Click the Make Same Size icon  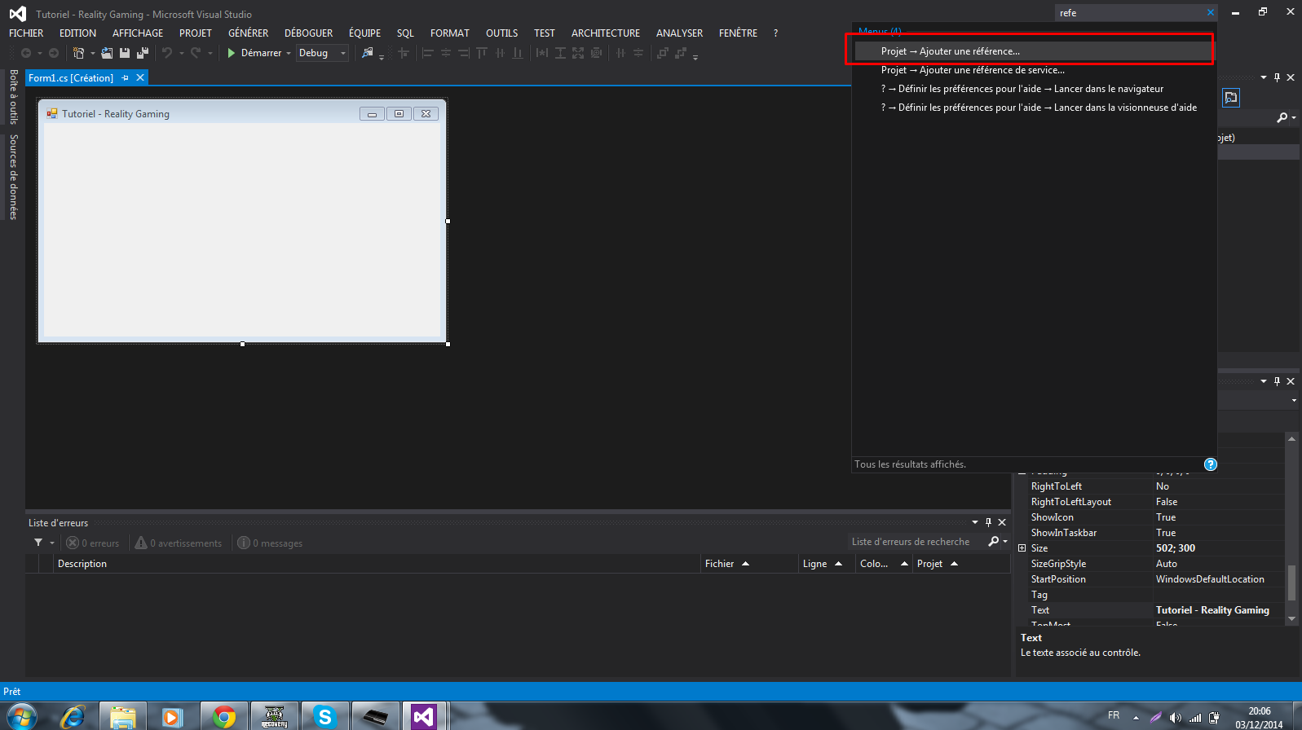click(x=578, y=53)
